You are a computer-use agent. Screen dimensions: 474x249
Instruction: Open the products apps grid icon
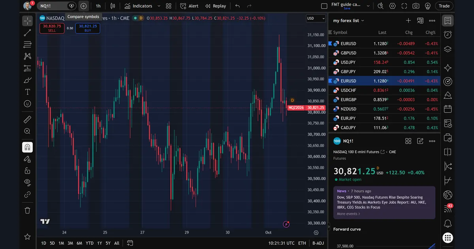[448, 238]
